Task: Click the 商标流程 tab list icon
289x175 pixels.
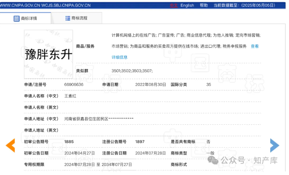Action: click(67, 18)
